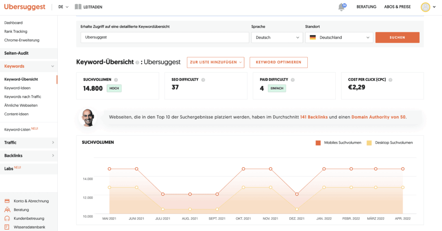Click the Mobiles Suchvolumen legend label
Viewport: 442px width, 231px height.
(342, 143)
